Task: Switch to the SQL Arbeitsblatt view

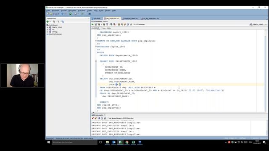Action: tap(96, 21)
